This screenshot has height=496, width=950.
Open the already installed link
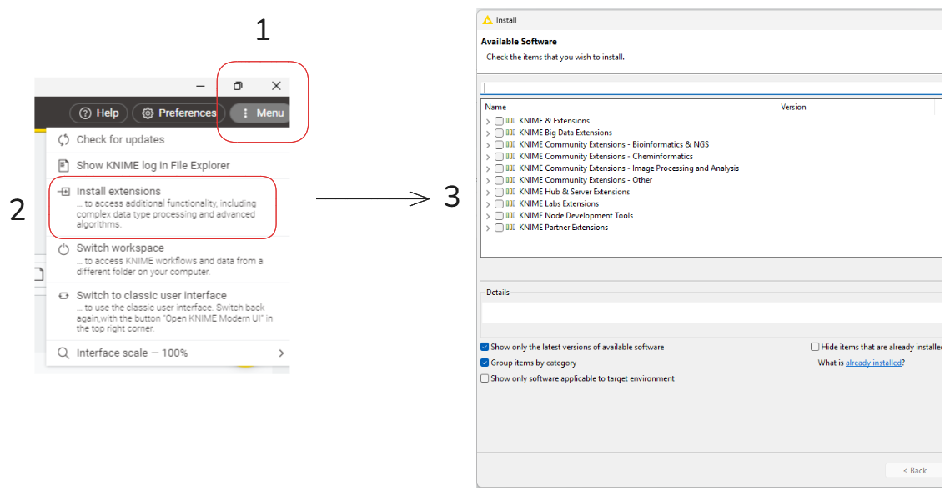click(873, 363)
